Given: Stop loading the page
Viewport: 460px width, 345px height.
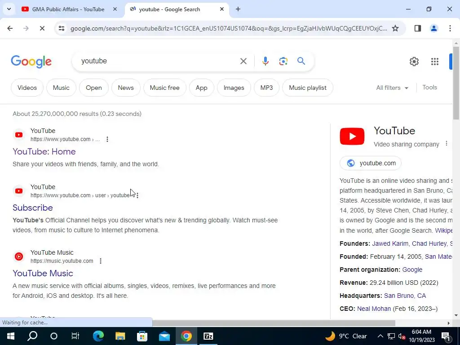Looking at the screenshot, I should point(42,28).
